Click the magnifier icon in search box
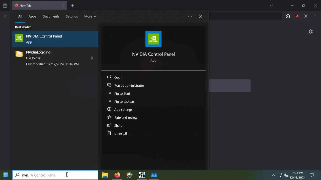Image resolution: width=321 pixels, height=180 pixels. [x=17, y=175]
